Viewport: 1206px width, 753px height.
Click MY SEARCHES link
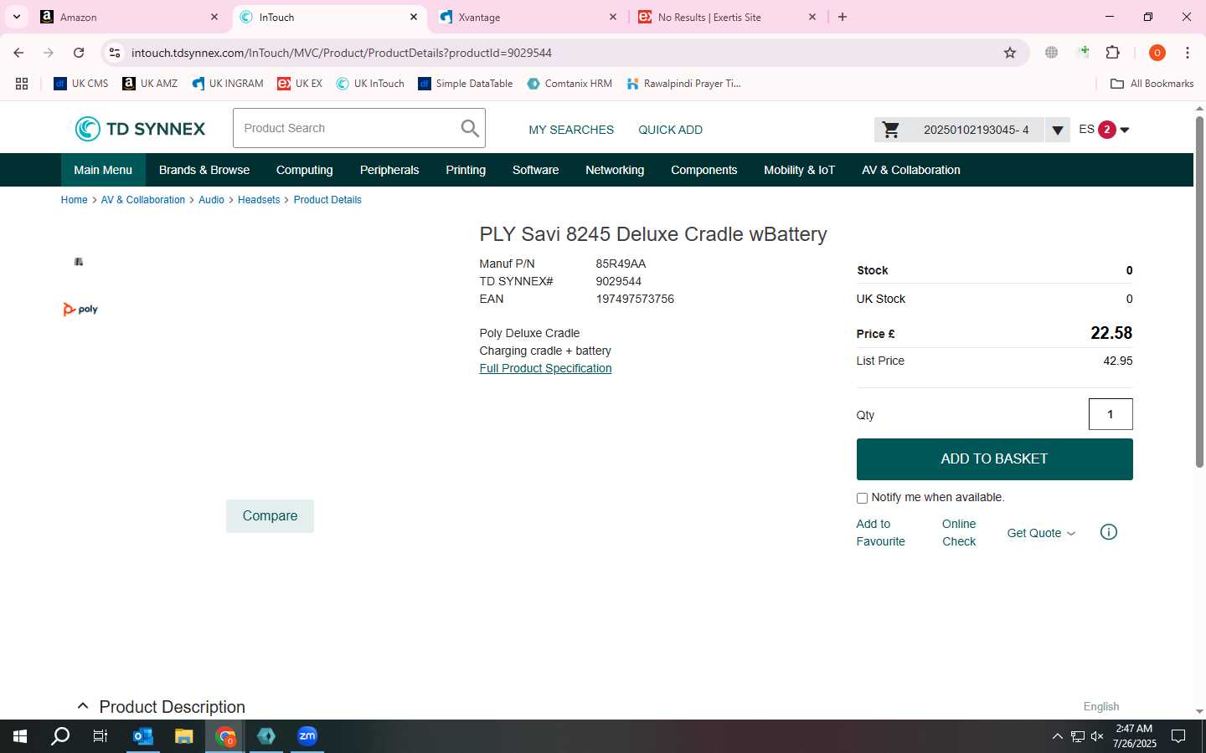pyautogui.click(x=571, y=130)
